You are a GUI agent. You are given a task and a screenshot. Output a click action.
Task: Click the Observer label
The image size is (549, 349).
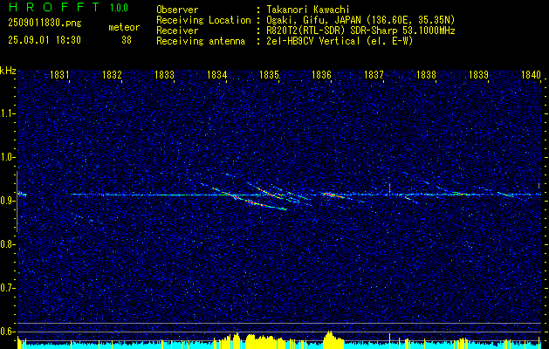177,10
